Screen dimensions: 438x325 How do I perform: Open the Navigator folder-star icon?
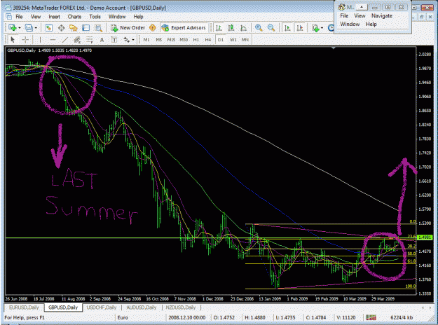pyautogui.click(x=74, y=27)
